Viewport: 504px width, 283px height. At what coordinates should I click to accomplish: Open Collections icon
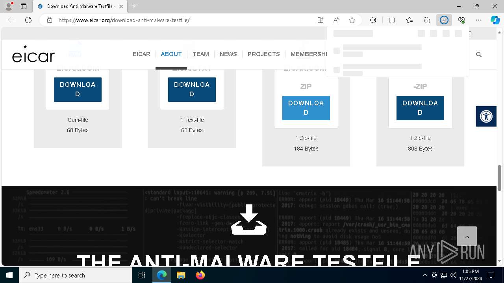[x=427, y=20]
